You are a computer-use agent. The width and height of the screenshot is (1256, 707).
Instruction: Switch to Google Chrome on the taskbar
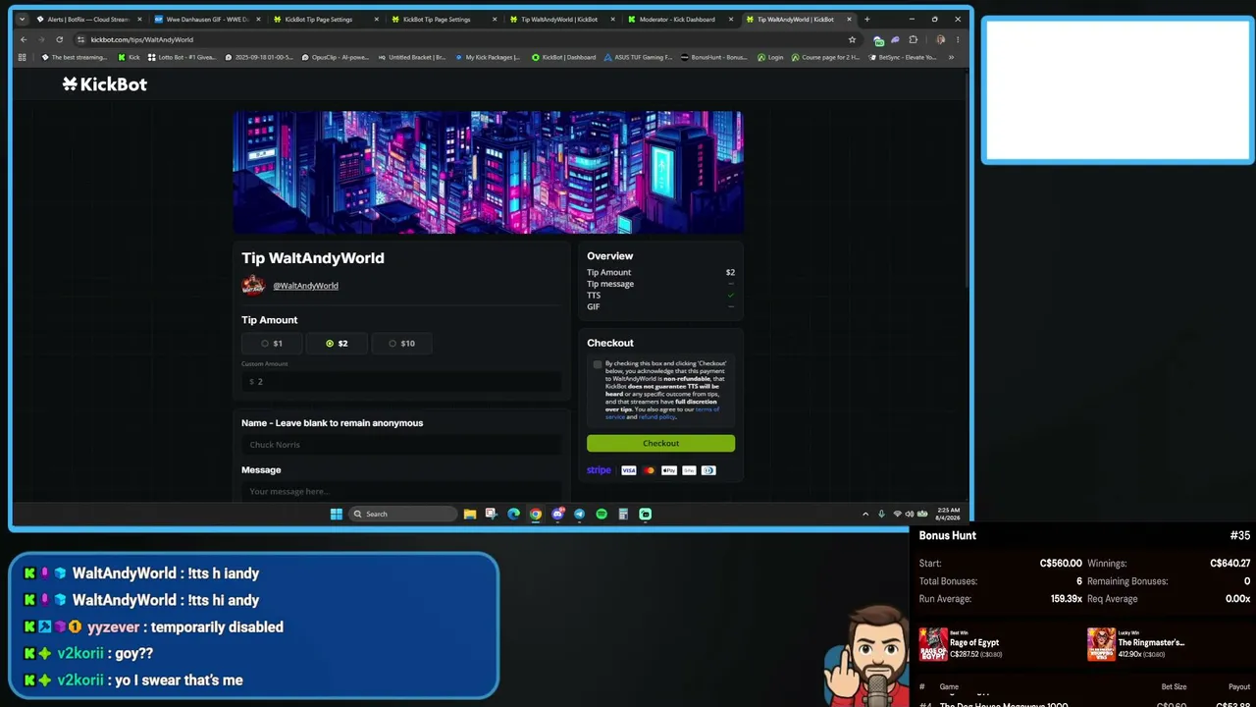pos(536,514)
